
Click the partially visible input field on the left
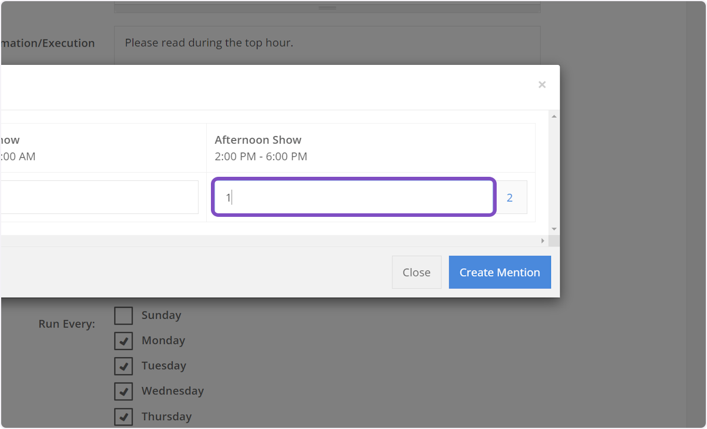[x=99, y=197]
